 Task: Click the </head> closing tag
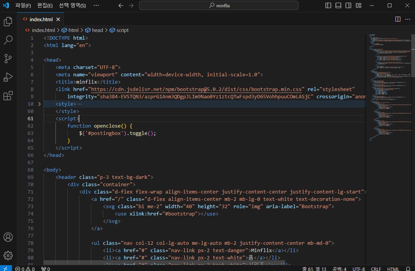pos(54,155)
